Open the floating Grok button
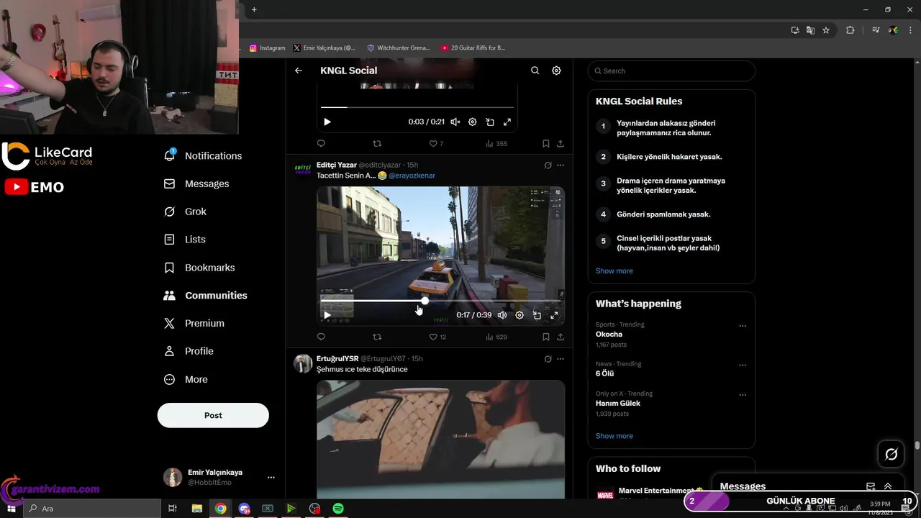Viewport: 921px width, 518px height. pyautogui.click(x=891, y=454)
